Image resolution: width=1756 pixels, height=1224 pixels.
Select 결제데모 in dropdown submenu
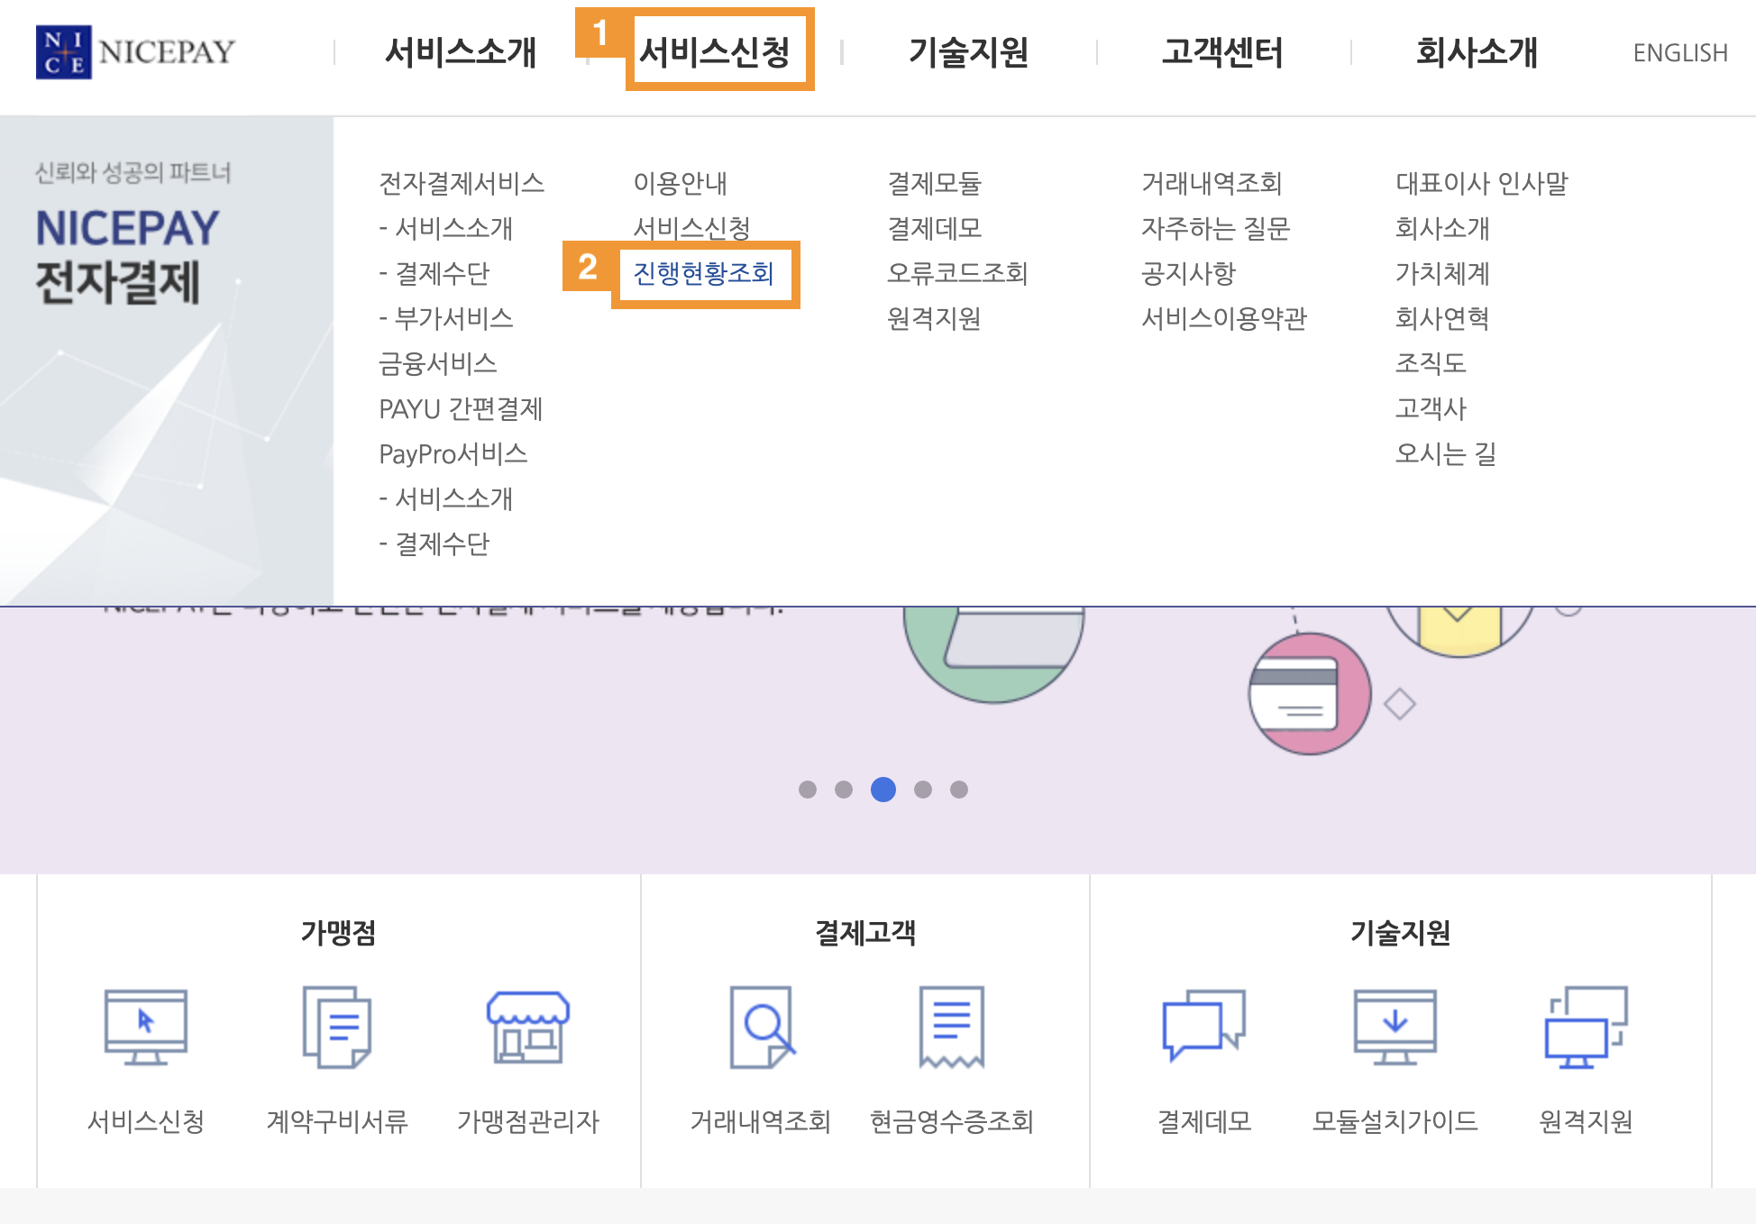[x=935, y=228]
